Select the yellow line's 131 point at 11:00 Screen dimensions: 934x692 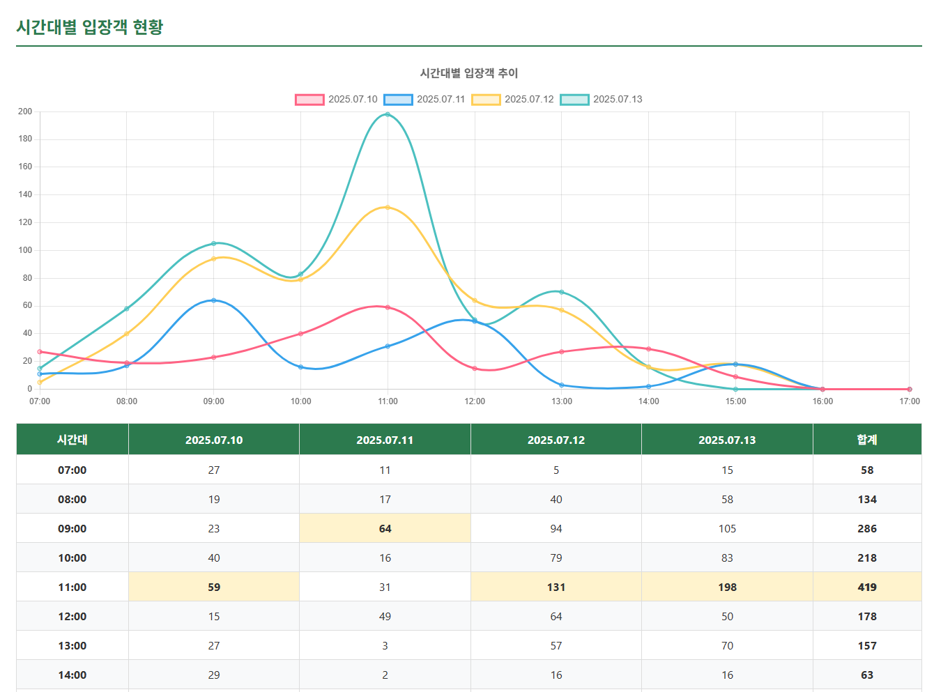coord(388,207)
